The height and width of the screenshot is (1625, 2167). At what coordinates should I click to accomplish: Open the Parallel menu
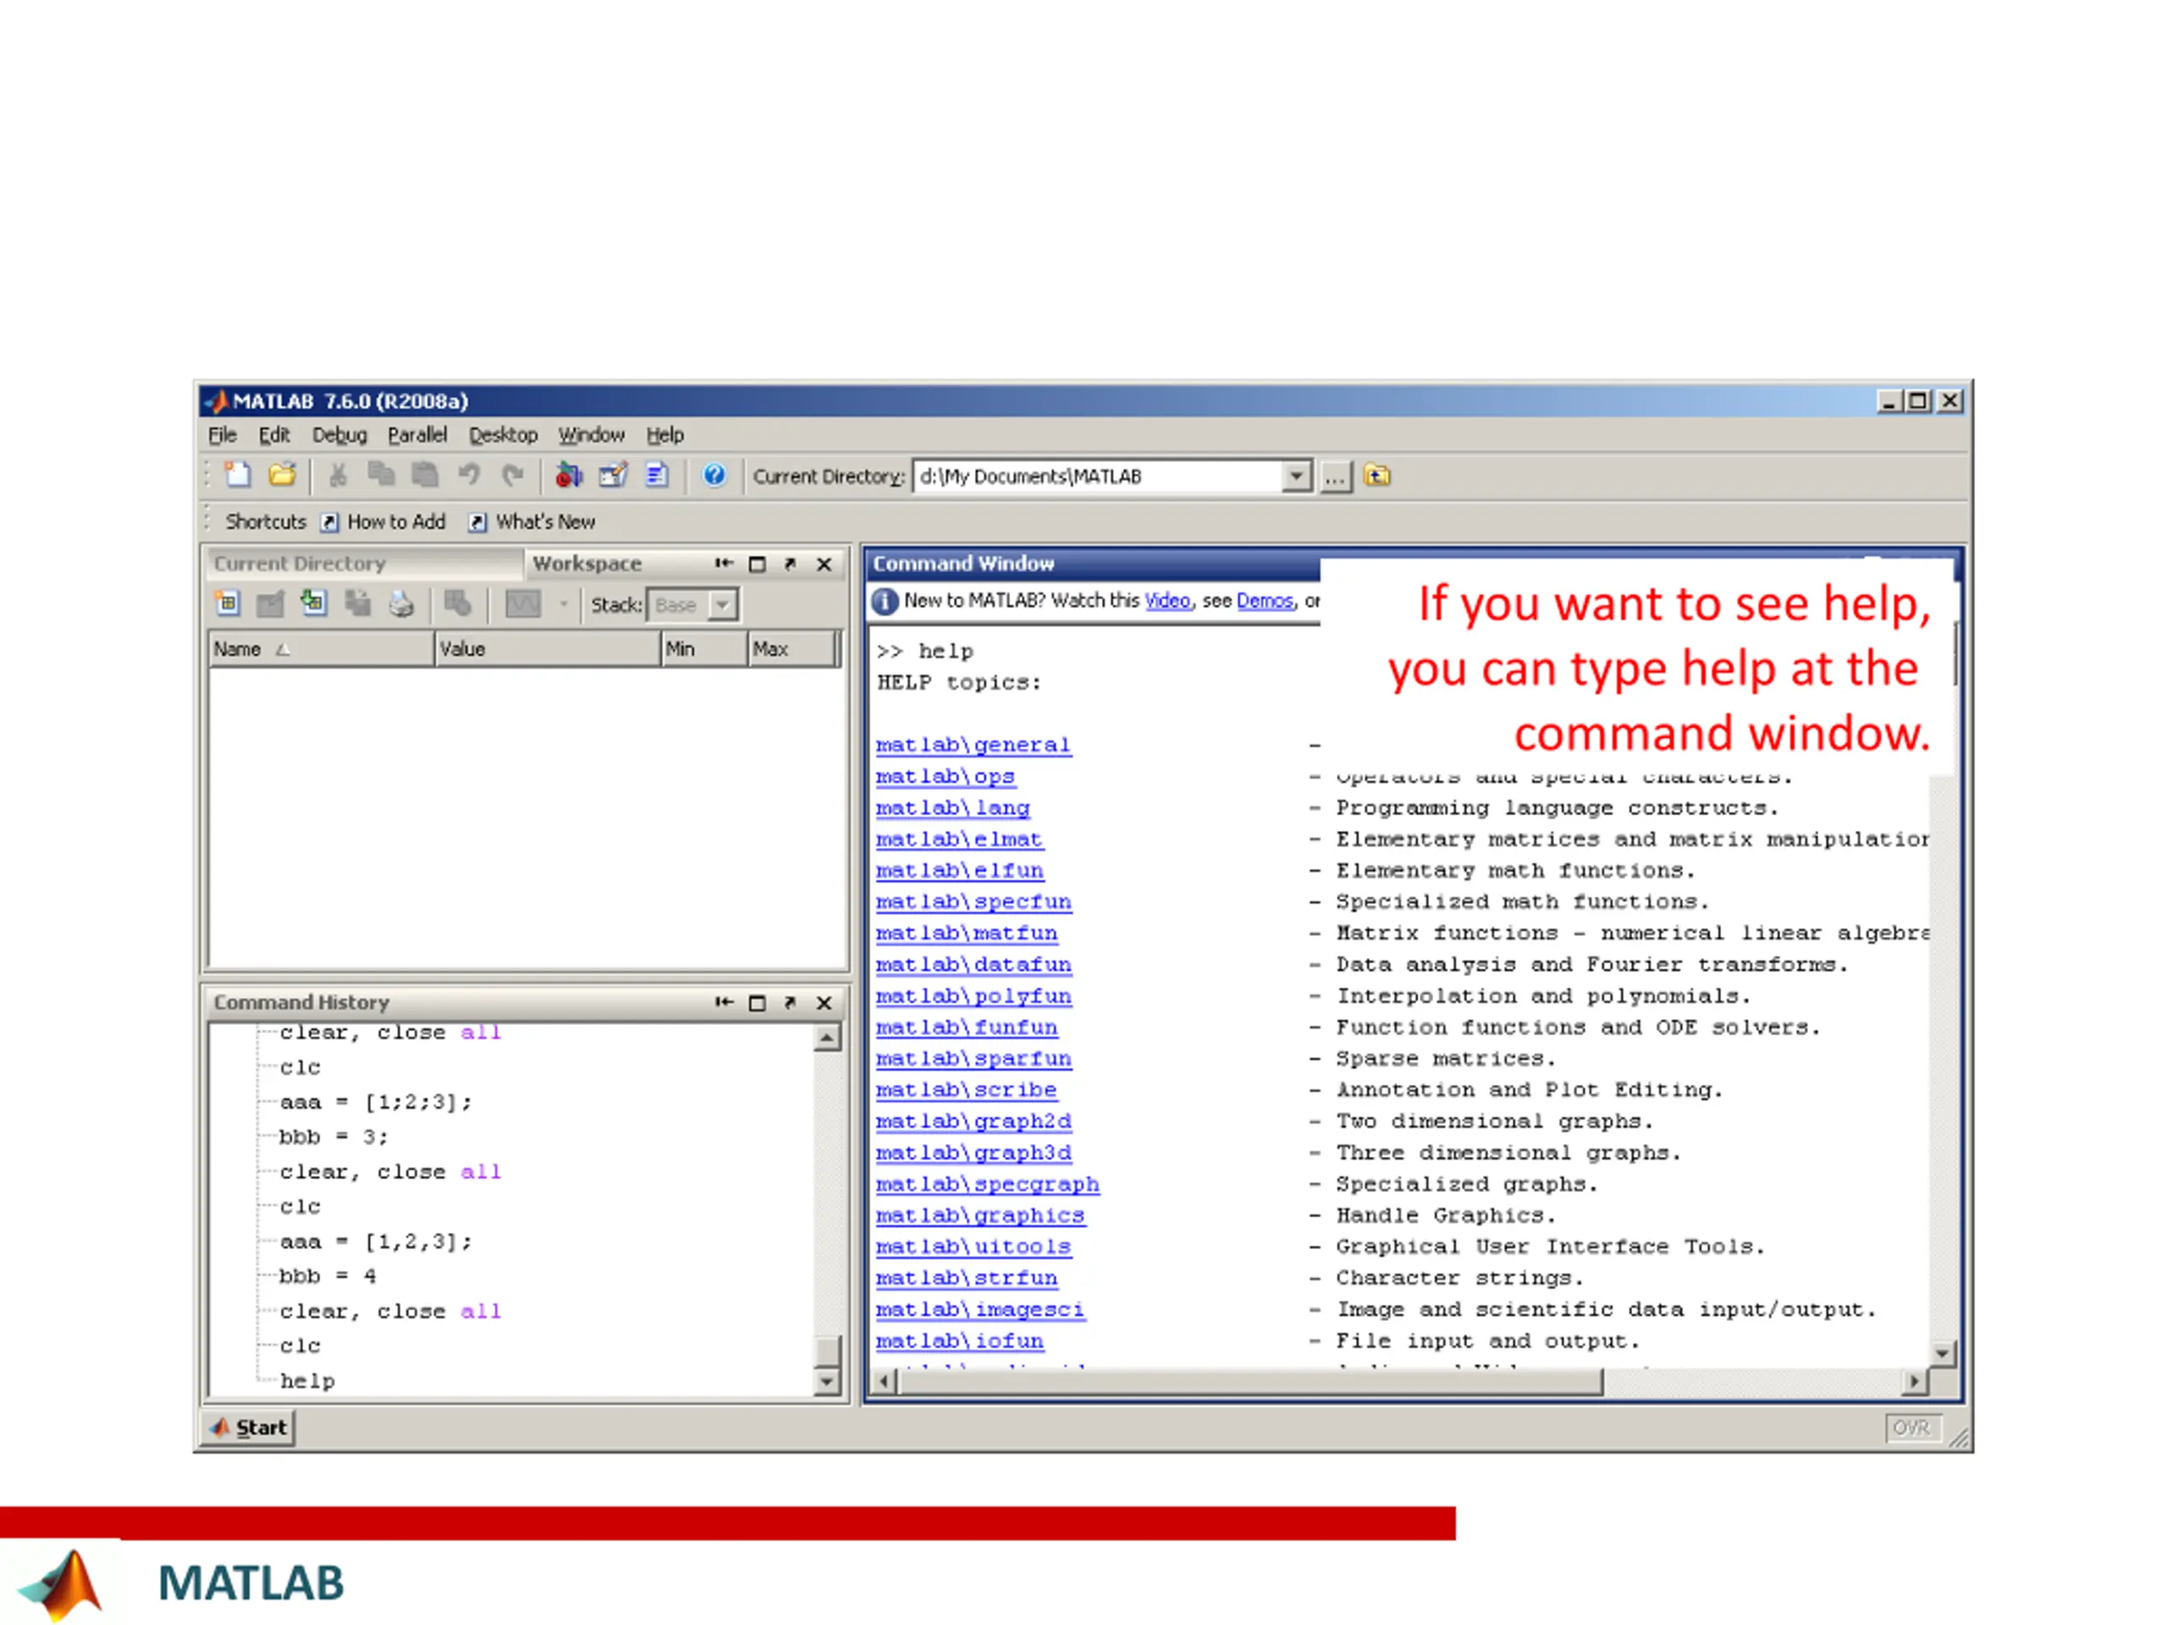tap(417, 435)
